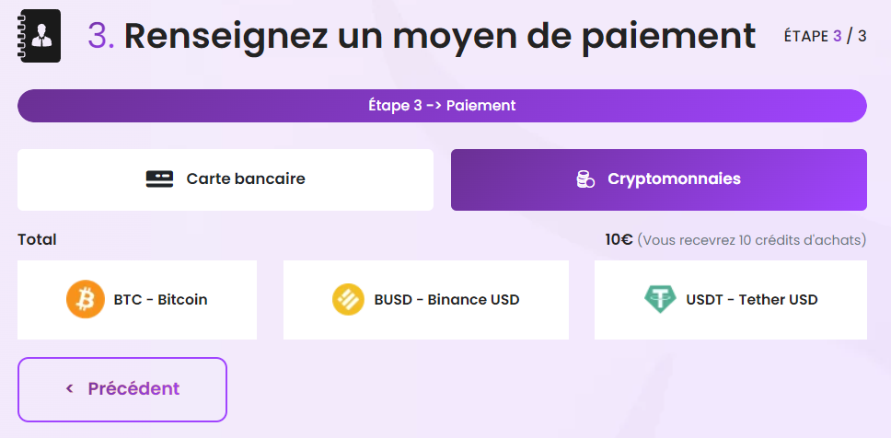Choose BTC - Bitcoin as payment currency
The image size is (891, 438).
[x=137, y=300]
